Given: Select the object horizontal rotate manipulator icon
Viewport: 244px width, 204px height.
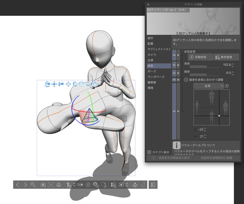Looking at the screenshot, I should click(x=81, y=84).
